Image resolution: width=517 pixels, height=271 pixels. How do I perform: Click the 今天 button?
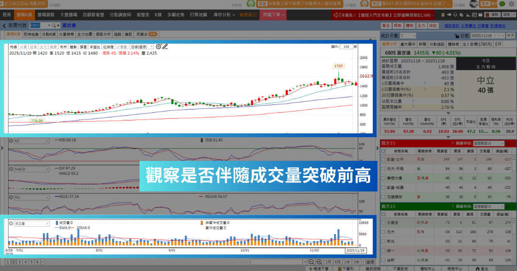(510, 36)
